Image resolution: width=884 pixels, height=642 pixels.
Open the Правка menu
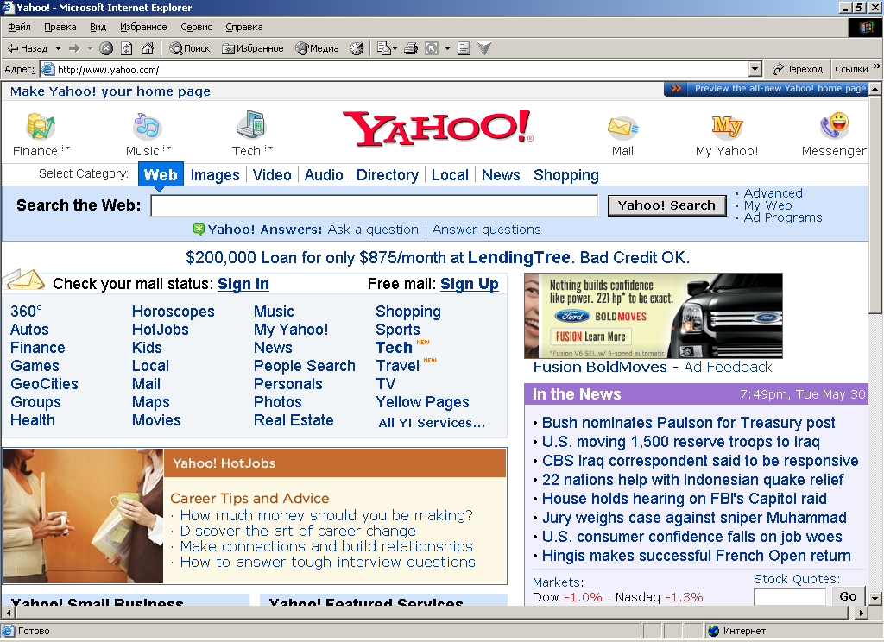click(60, 27)
